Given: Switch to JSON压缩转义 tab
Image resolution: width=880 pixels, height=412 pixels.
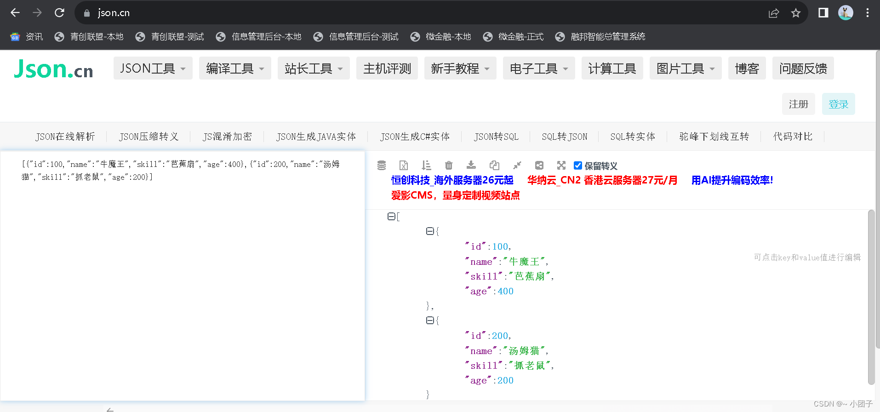Looking at the screenshot, I should click(x=149, y=137).
